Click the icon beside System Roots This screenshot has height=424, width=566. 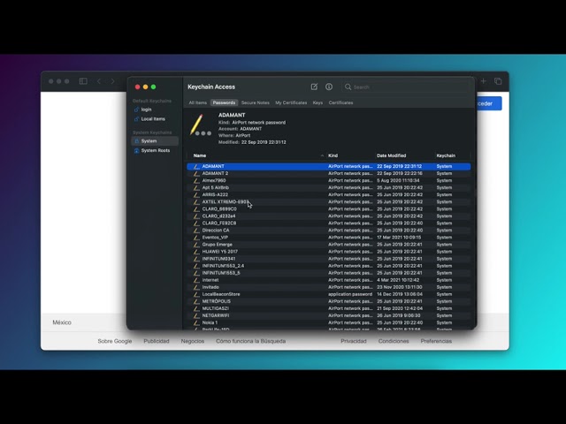pyautogui.click(x=136, y=150)
